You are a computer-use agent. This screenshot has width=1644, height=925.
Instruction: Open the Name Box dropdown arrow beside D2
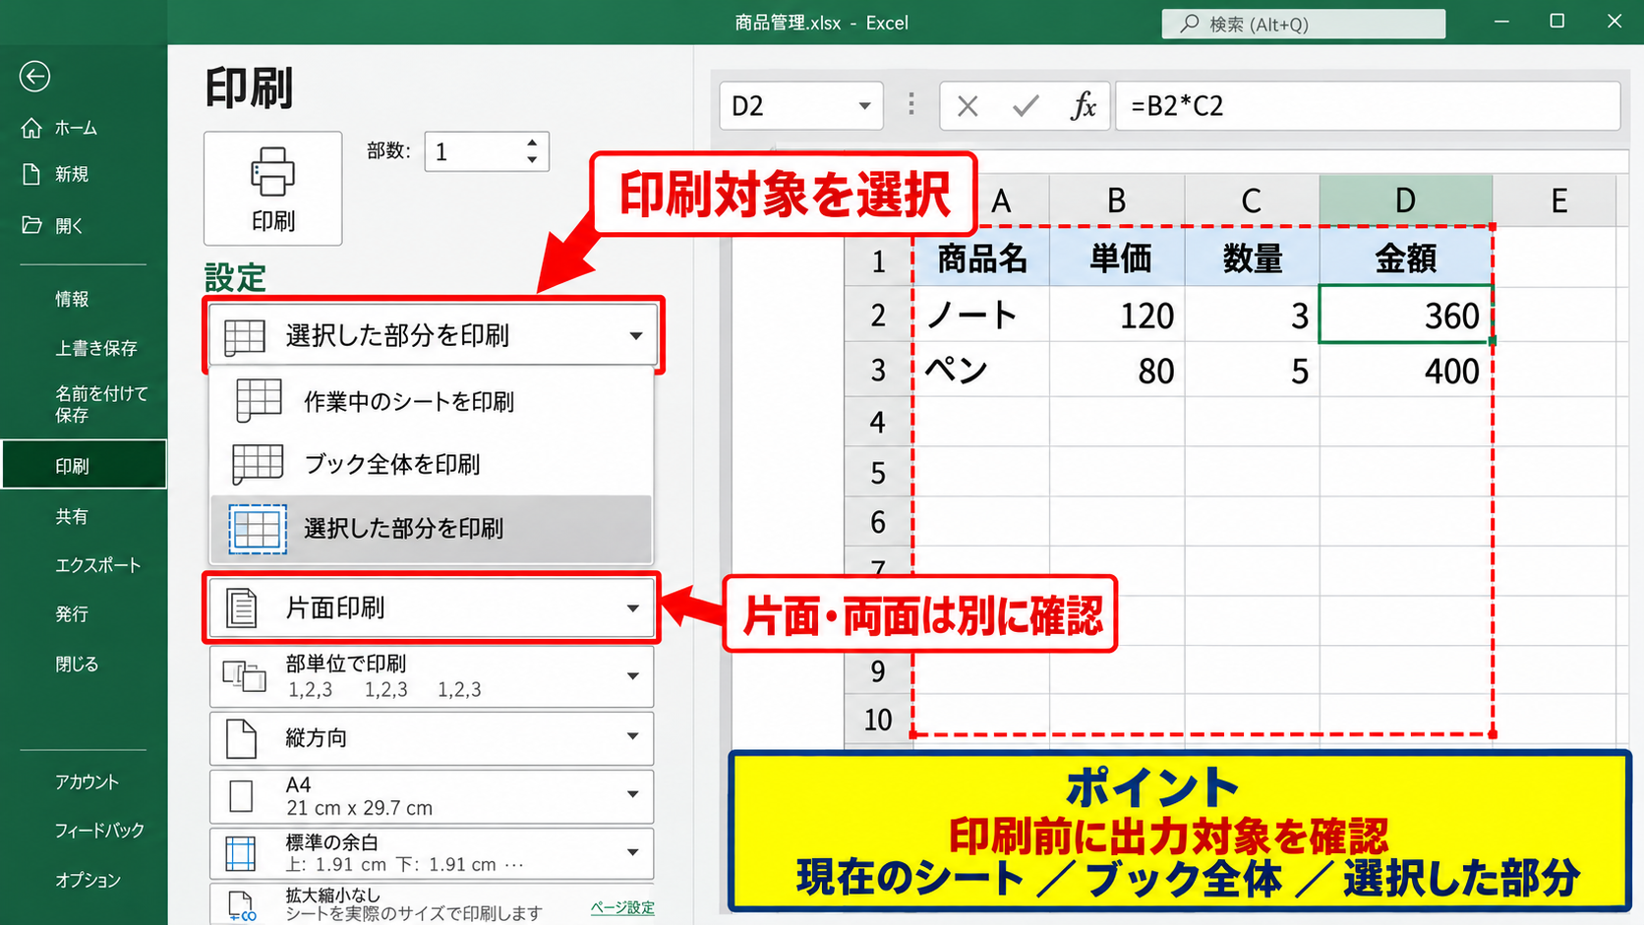point(864,106)
